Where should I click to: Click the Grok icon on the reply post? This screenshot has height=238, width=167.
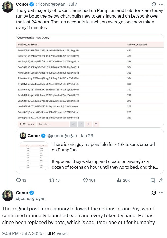click(154, 193)
